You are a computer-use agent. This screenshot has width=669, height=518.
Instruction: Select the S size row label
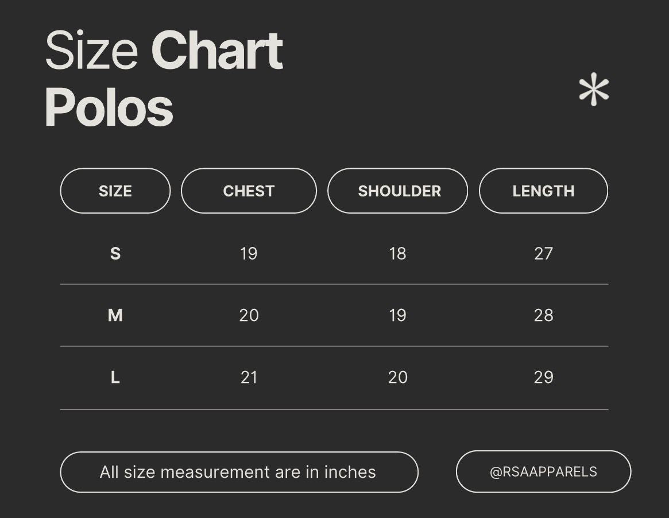[x=115, y=253]
